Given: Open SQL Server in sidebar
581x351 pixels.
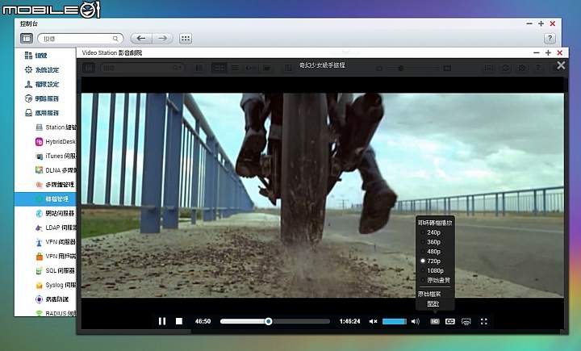Looking at the screenshot, I should (x=56, y=270).
